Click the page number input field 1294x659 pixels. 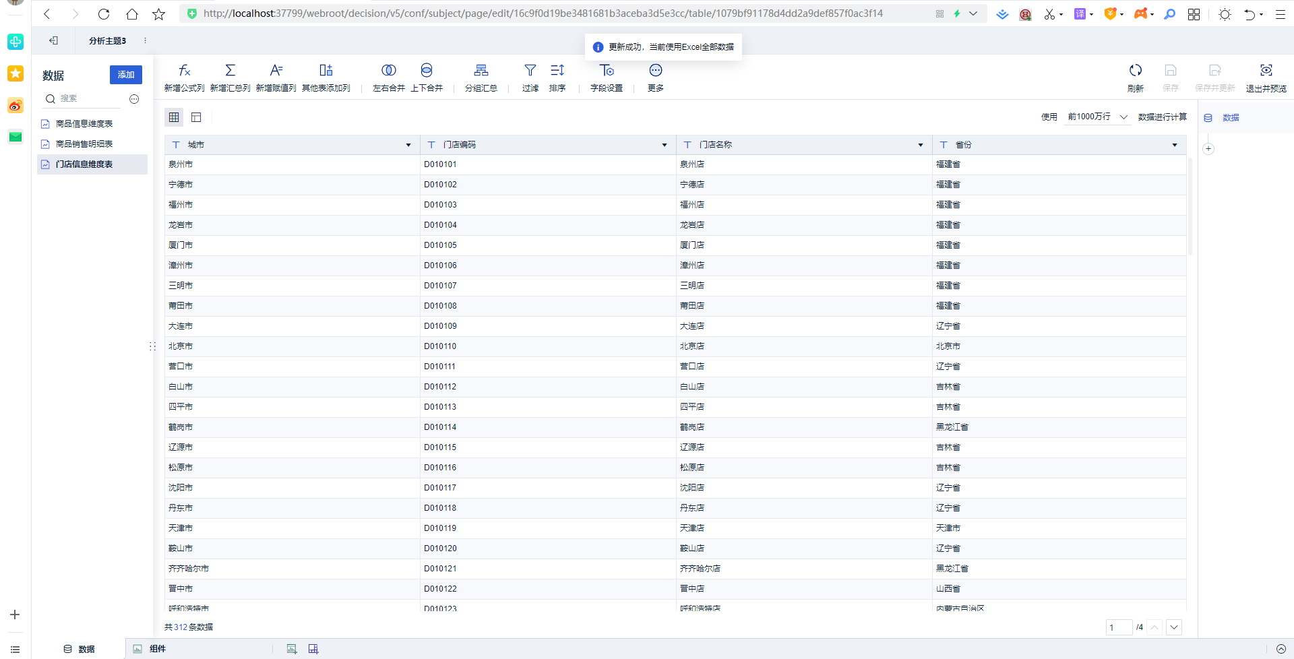(1119, 627)
